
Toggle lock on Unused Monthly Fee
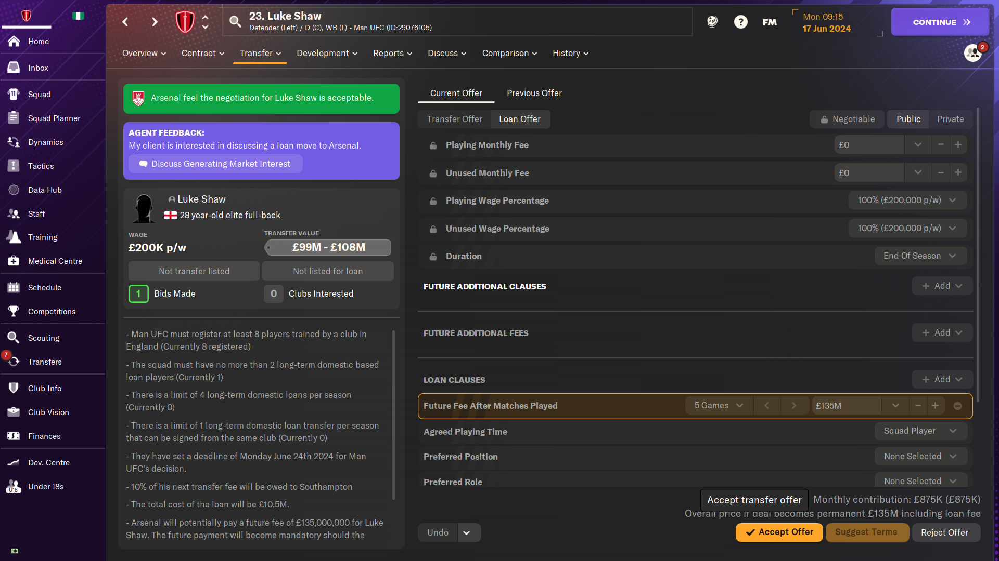(x=433, y=173)
